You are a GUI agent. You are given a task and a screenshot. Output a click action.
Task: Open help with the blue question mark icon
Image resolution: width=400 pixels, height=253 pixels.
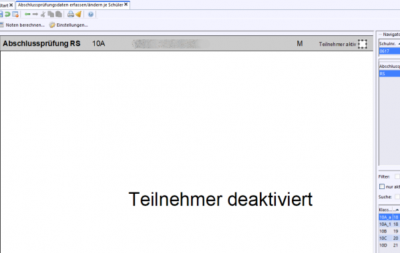pyautogui.click(x=91, y=14)
